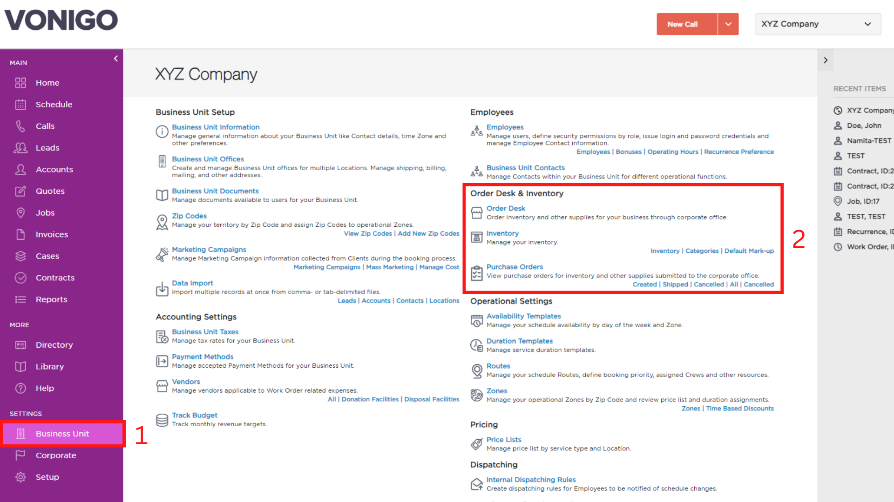Select the Track Budget coin stack icon

pyautogui.click(x=162, y=420)
